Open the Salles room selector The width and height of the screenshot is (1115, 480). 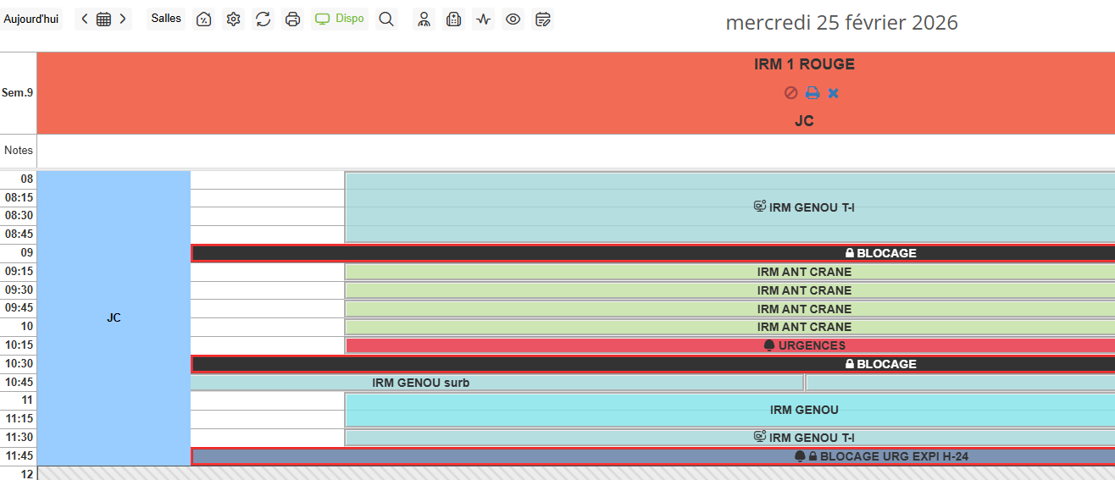coord(166,19)
